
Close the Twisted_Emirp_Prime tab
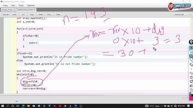35,10
